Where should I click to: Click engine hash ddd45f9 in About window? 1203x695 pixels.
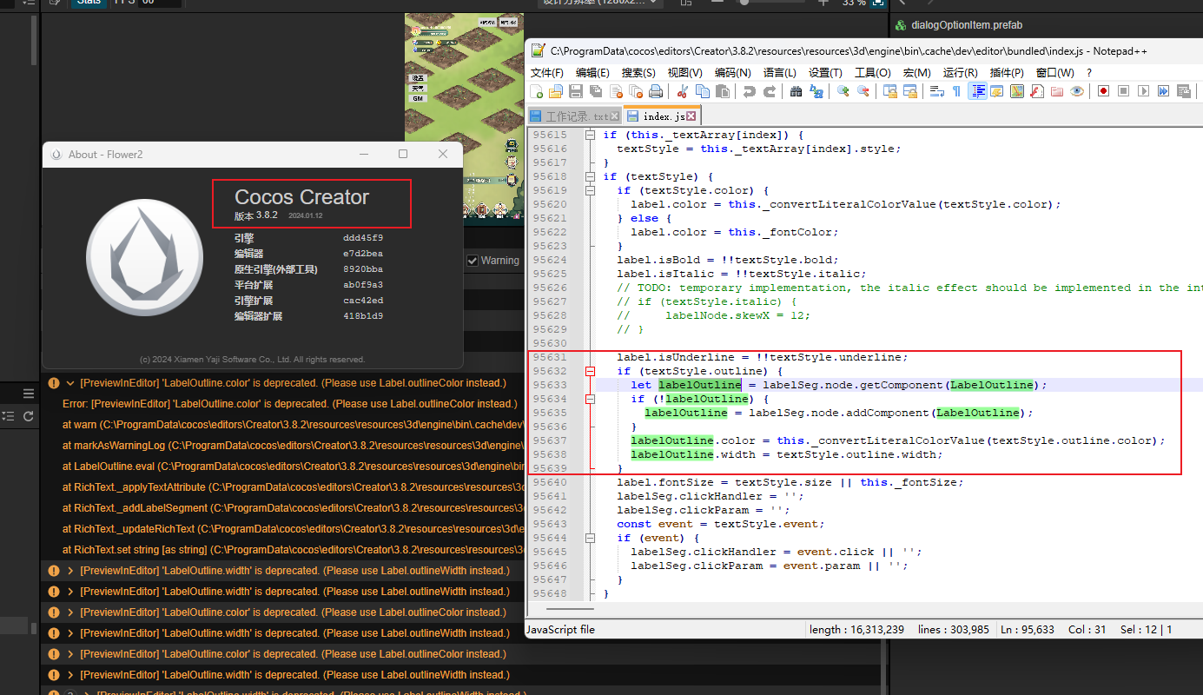coord(363,237)
